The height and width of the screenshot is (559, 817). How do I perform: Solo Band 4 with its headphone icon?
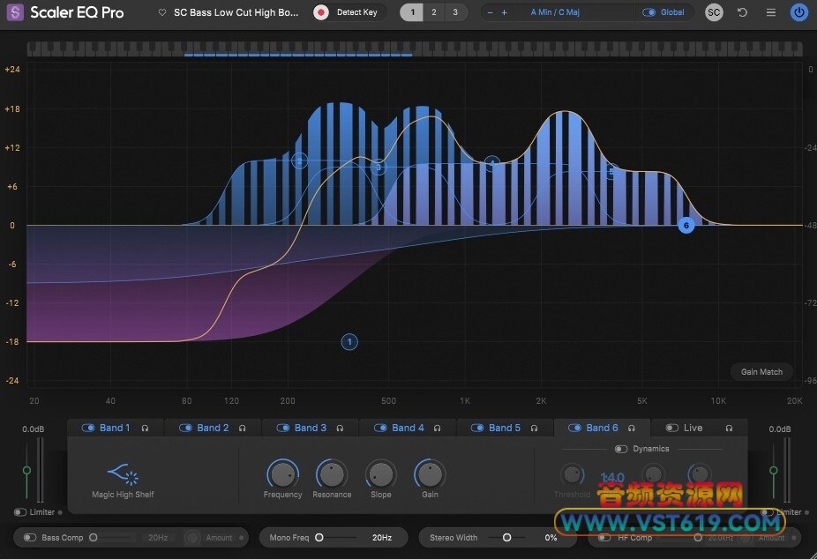pyautogui.click(x=437, y=429)
